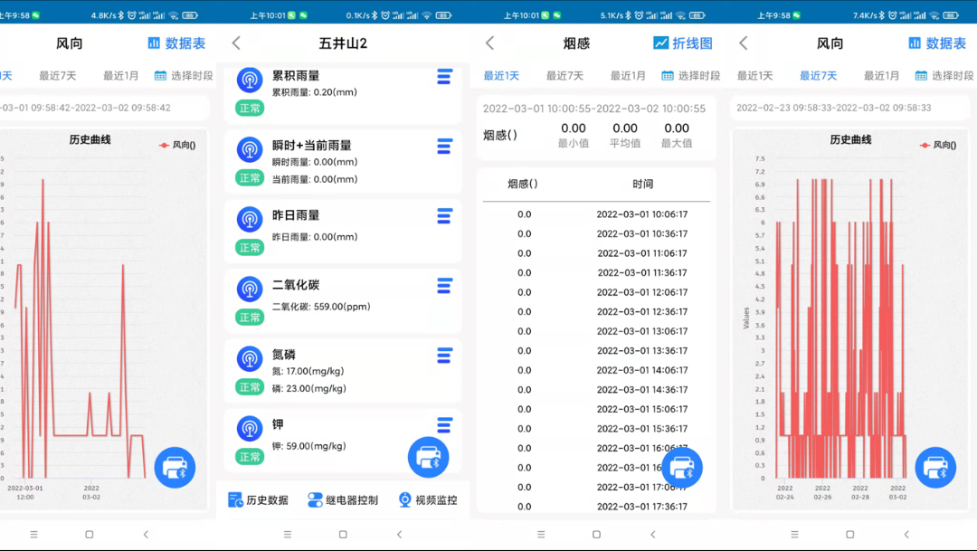Switch to 最近1月 tab on the 烟感 screen

(628, 76)
